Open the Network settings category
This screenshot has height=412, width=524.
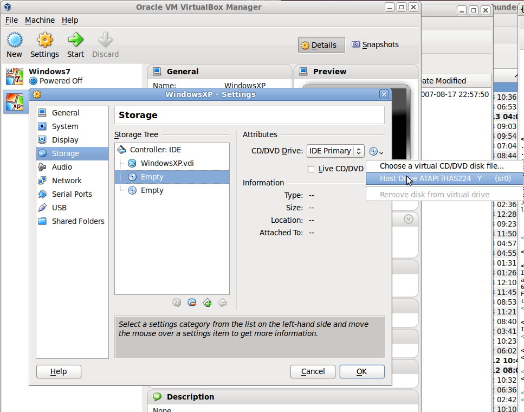tap(72, 181)
